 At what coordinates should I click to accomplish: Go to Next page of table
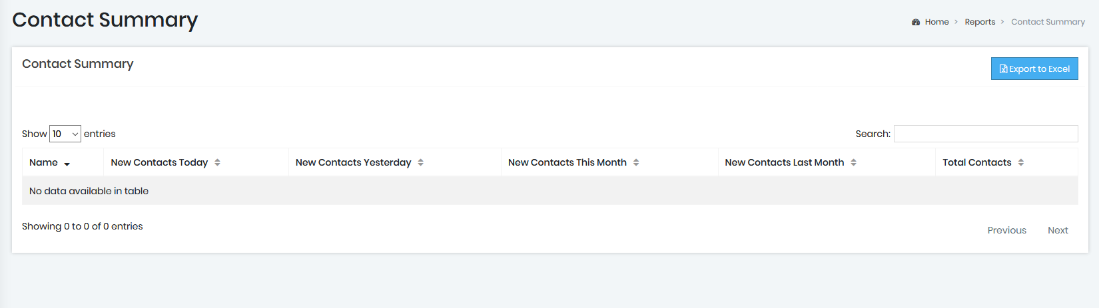pyautogui.click(x=1058, y=230)
